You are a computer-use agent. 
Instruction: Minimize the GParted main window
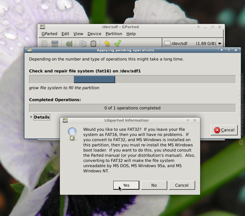(205, 27)
